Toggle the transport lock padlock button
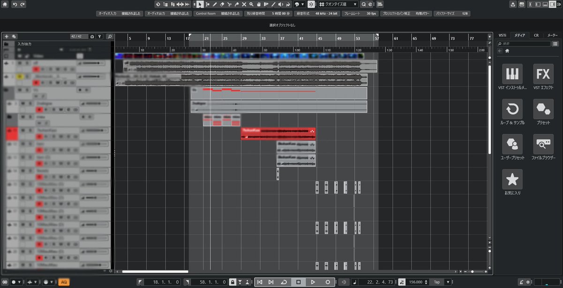 (233, 282)
